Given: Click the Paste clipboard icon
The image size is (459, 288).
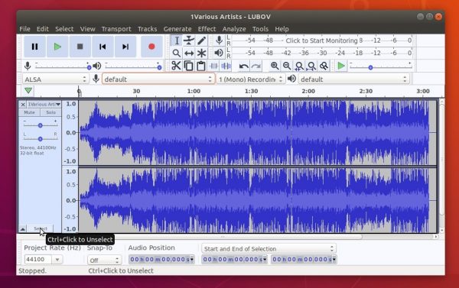Looking at the screenshot, I should tap(201, 66).
